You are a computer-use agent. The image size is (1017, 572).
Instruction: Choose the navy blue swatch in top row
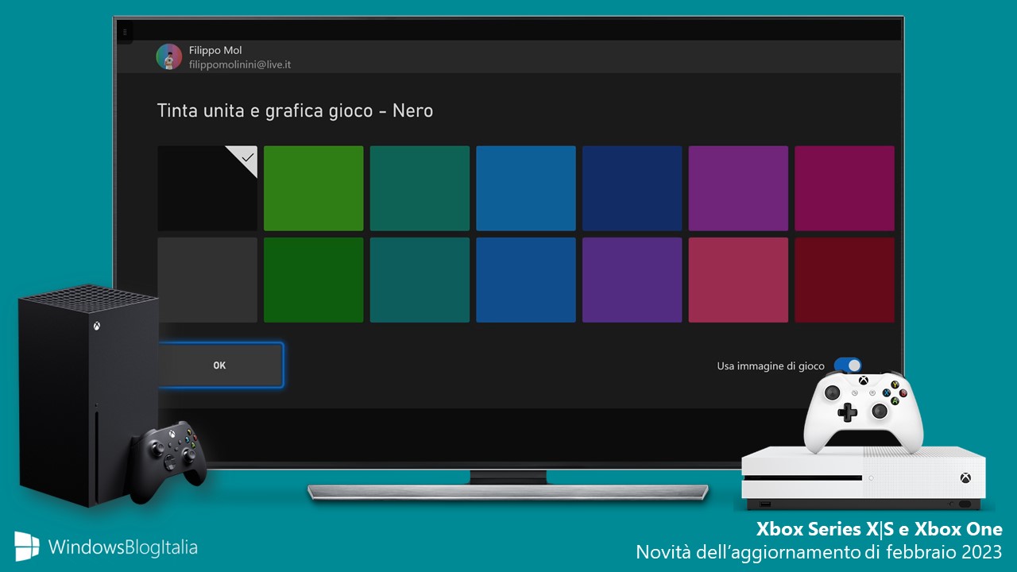tap(632, 188)
